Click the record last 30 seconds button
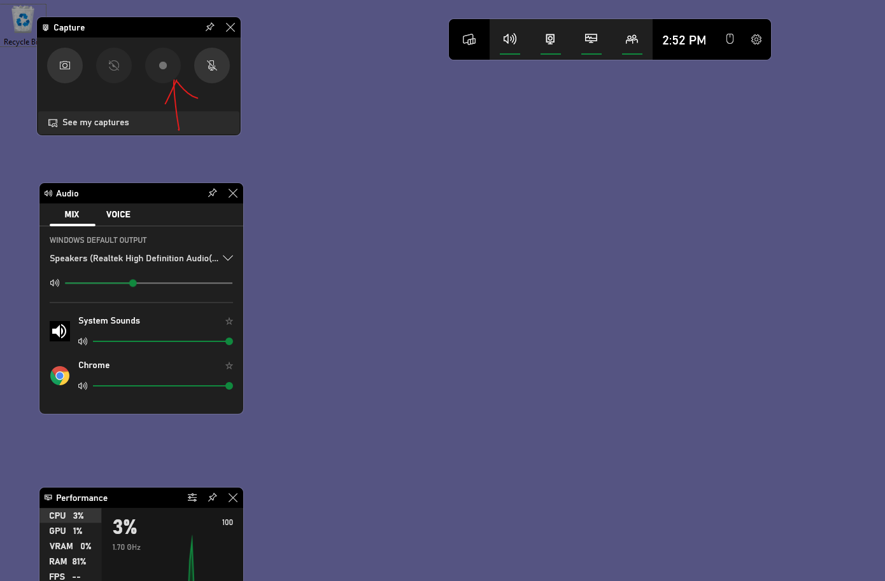This screenshot has height=581, width=885. click(x=114, y=65)
